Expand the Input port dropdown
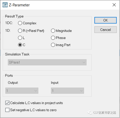Viewport: 120px width, 118px height. (x=67, y=91)
